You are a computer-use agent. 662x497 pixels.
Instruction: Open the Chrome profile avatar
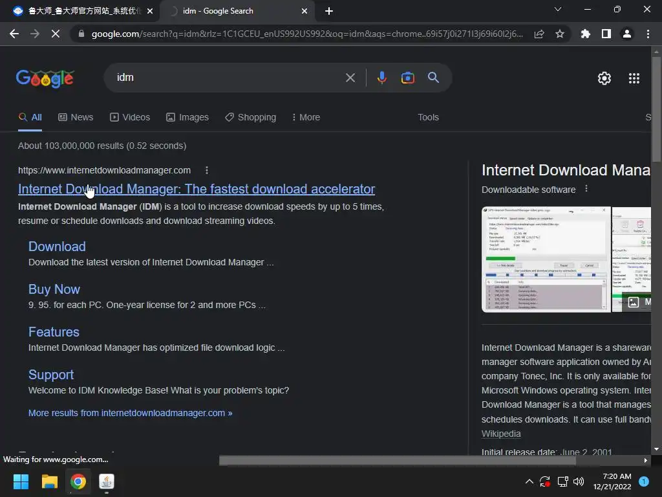coord(627,34)
